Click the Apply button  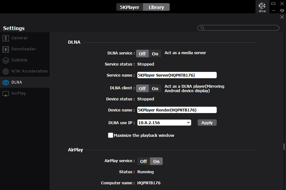(x=207, y=123)
